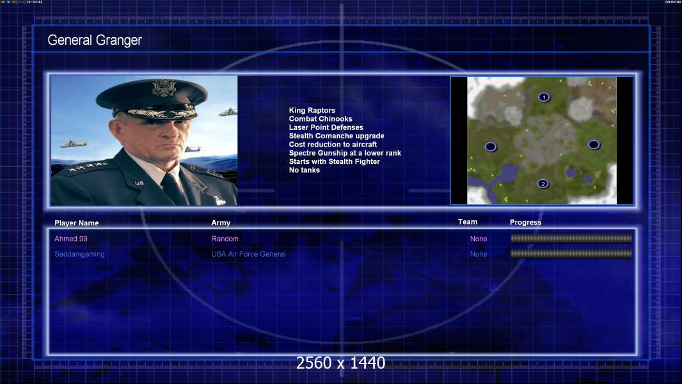Click 'Starts with Stealth Fighter' text

click(x=334, y=161)
